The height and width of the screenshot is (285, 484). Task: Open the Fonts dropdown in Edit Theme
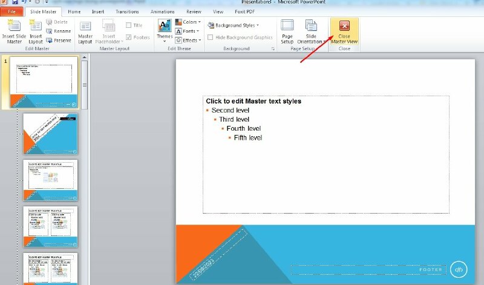[188, 31]
